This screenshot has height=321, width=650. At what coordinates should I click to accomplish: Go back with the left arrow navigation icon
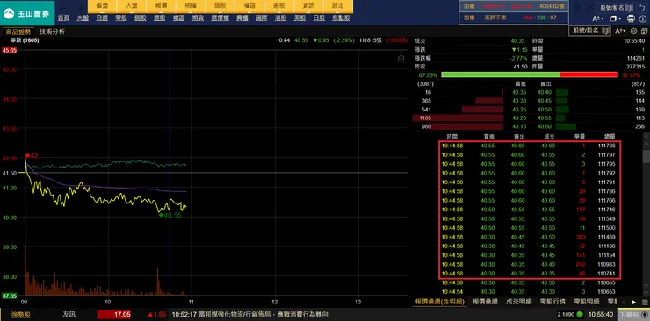(x=63, y=7)
